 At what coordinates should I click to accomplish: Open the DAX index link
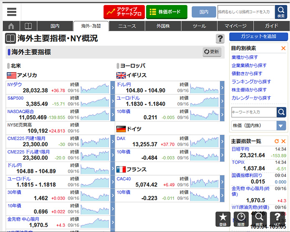(121, 139)
